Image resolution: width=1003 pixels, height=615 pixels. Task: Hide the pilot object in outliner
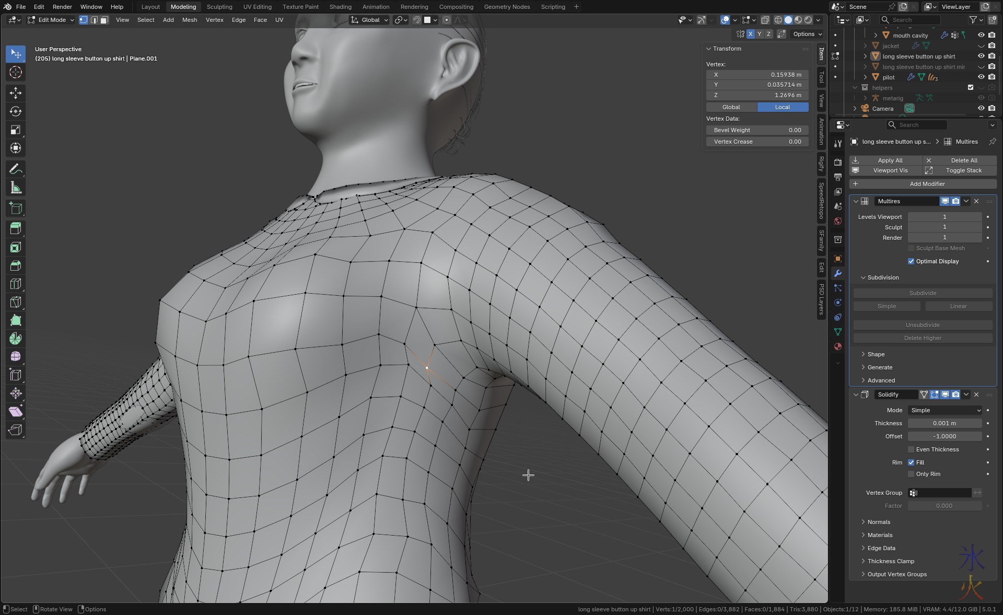click(981, 77)
